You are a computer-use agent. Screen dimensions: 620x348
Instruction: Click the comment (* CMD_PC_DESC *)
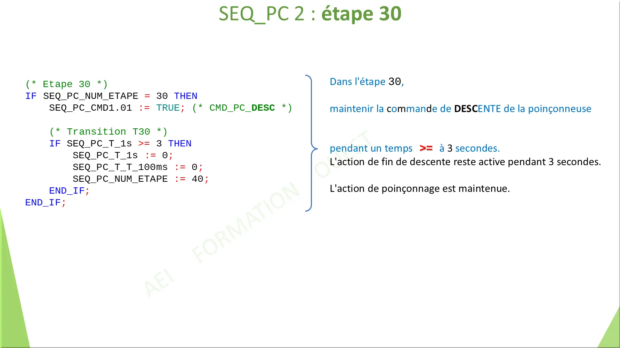(x=242, y=108)
